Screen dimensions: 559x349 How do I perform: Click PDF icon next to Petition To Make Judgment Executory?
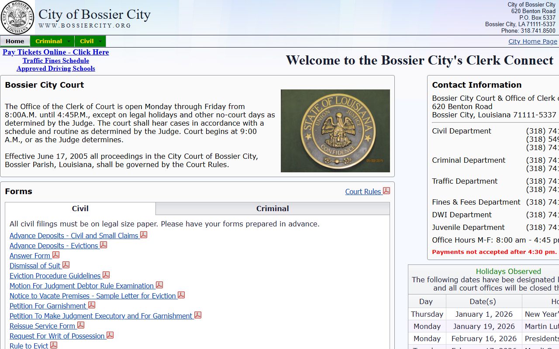coord(198,315)
